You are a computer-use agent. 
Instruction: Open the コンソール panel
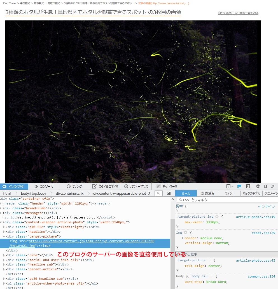pyautogui.click(x=44, y=186)
